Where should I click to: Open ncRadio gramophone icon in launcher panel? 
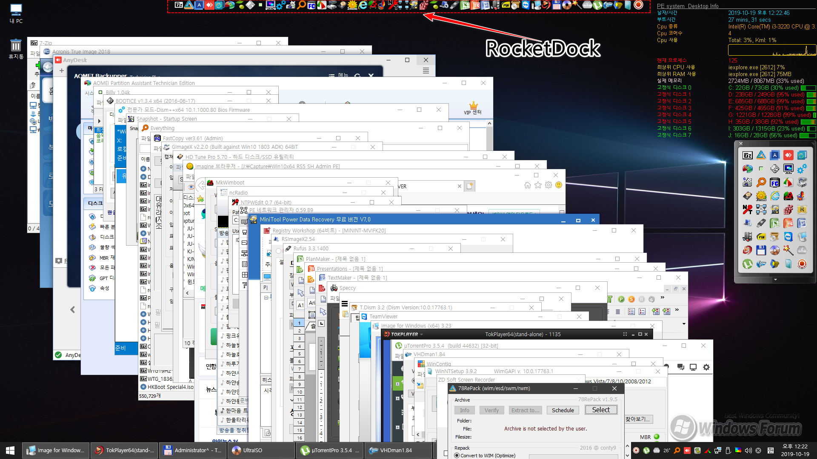coord(802,196)
